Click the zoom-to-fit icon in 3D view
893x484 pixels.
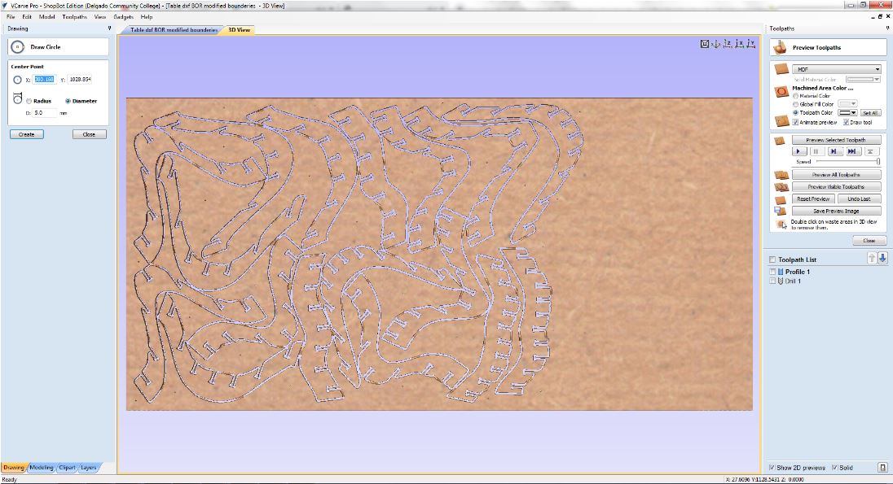705,44
